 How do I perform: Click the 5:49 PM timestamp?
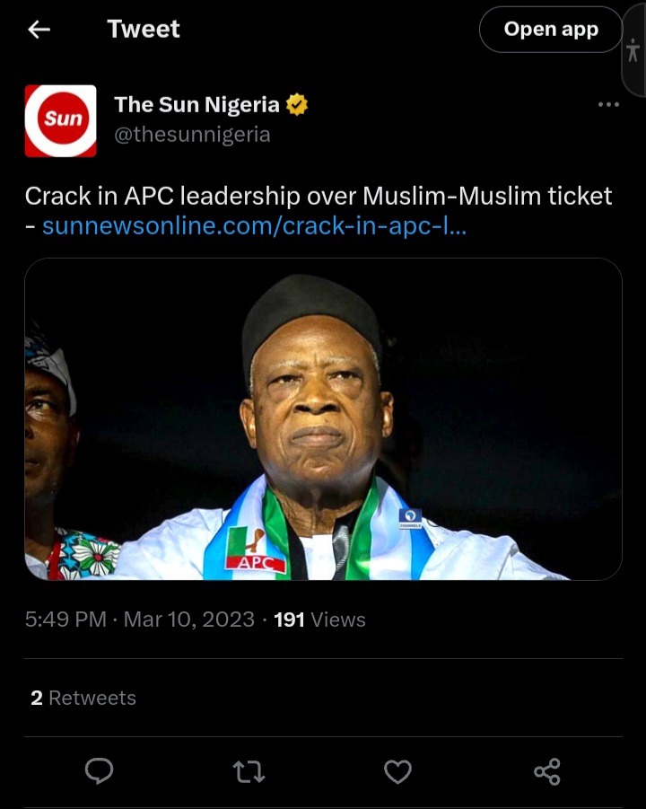pyautogui.click(x=65, y=620)
